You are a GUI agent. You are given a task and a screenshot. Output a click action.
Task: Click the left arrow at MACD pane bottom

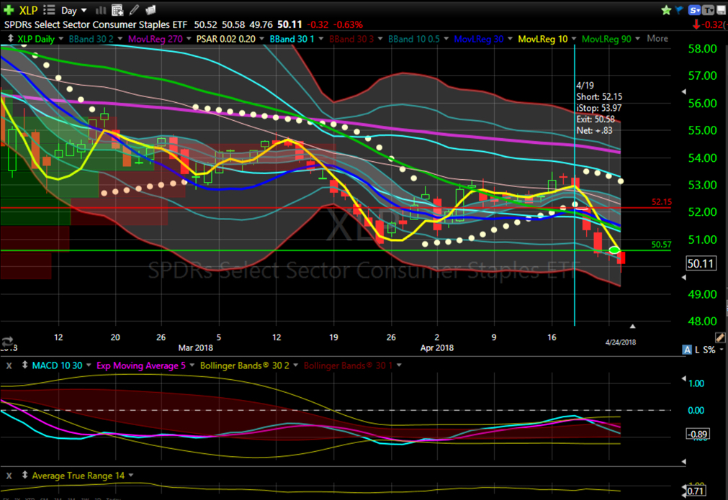point(683,461)
